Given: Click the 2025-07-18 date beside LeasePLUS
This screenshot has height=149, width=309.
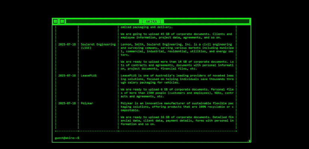Looking at the screenshot, I should tap(67, 75).
